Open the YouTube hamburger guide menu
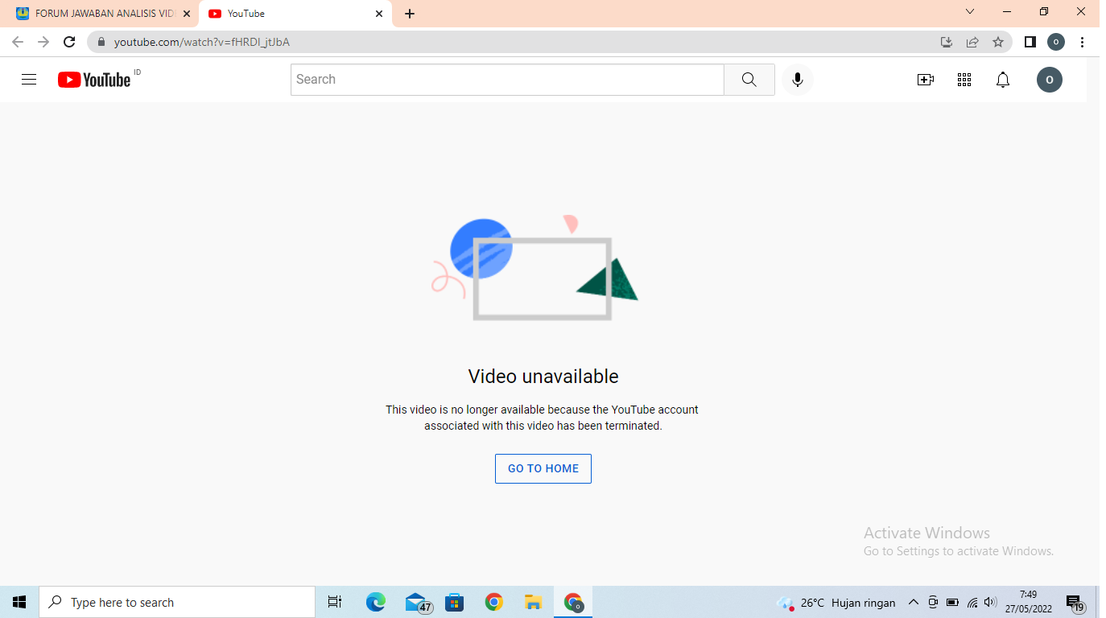The height and width of the screenshot is (618, 1106). pos(29,80)
